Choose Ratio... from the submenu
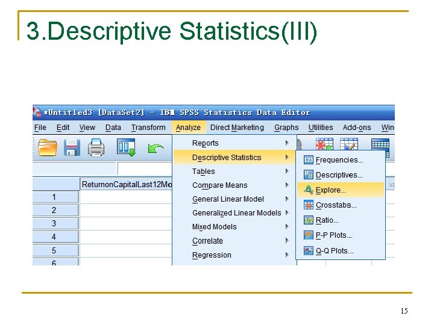 coord(341,220)
